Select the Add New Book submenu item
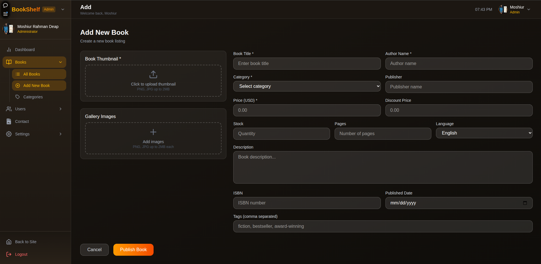 pyautogui.click(x=39, y=85)
